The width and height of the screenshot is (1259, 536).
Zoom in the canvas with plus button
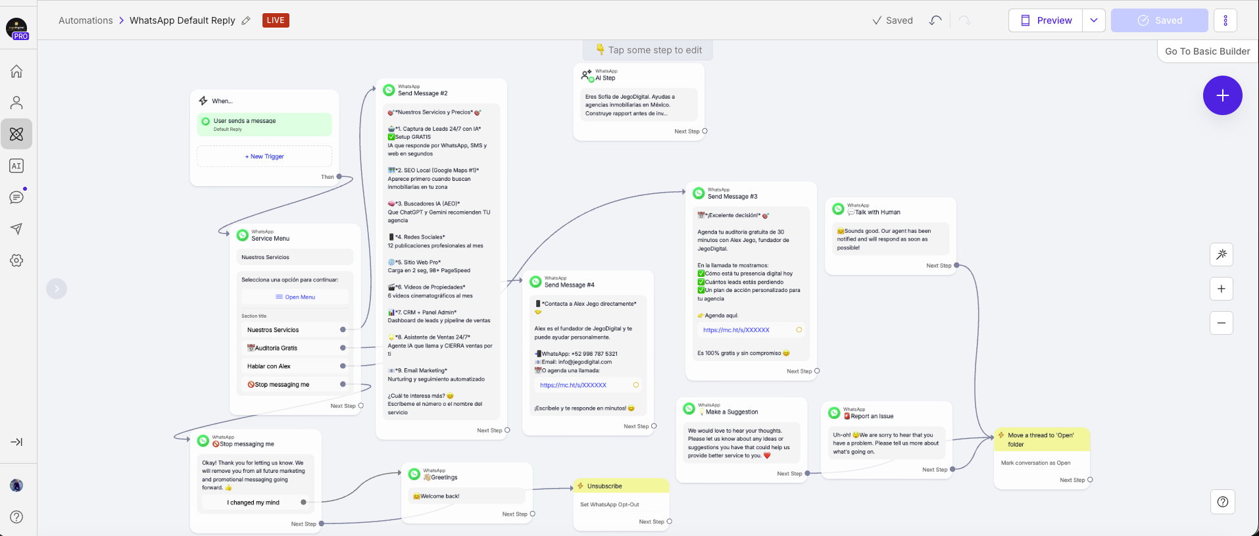point(1221,289)
